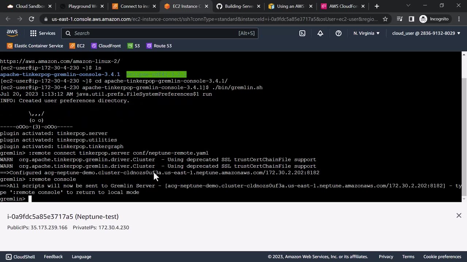Viewport: 467px width, 262px height.
Task: Close the Building-Server tab
Action: point(259,6)
